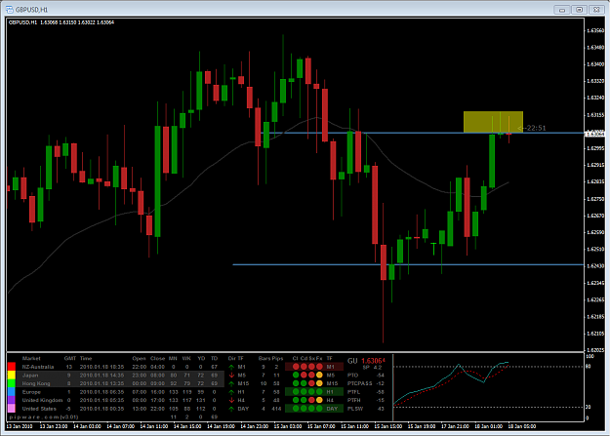Click the yellow signal dot in H4 row

click(319, 400)
